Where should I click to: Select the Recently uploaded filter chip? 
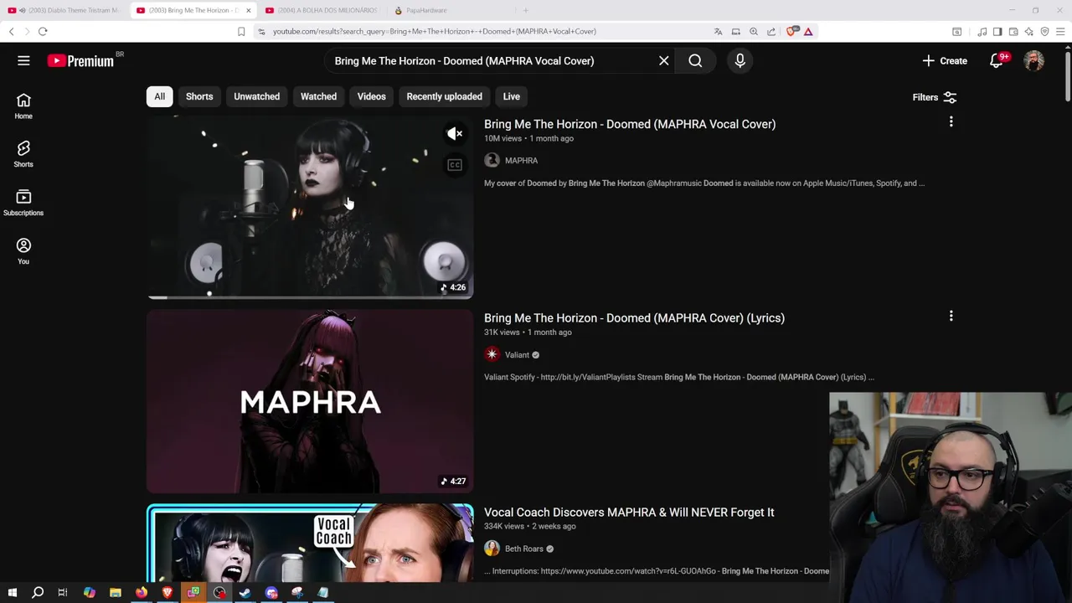(444, 96)
